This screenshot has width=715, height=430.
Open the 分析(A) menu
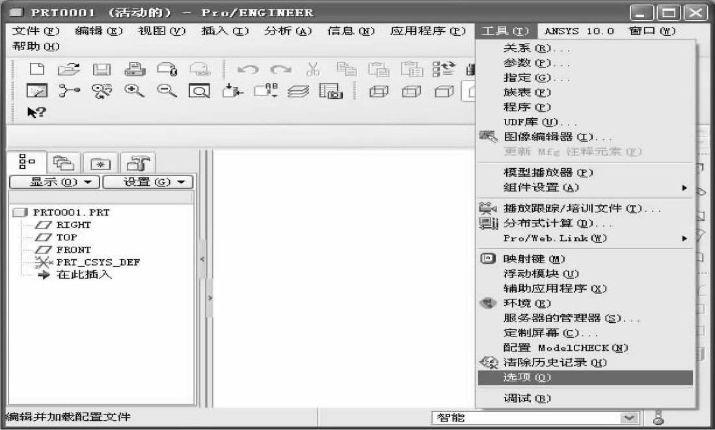pyautogui.click(x=288, y=31)
